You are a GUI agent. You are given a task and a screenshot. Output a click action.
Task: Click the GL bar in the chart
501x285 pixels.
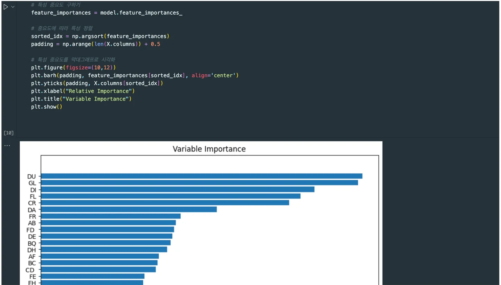[200, 183]
